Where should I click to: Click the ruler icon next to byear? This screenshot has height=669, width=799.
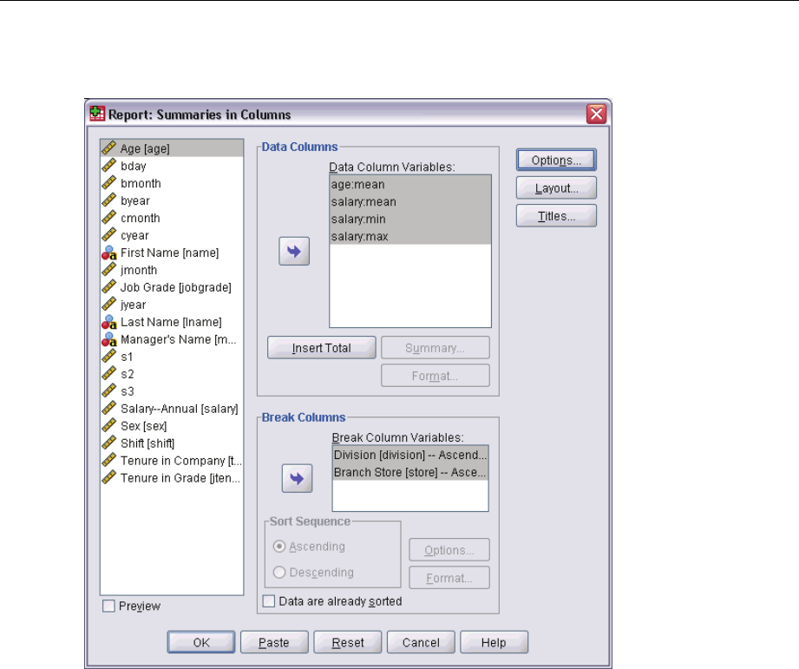[x=109, y=200]
